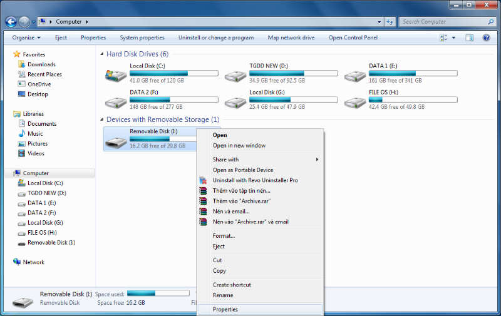Open Downloads in Favorites sidebar
This screenshot has width=501, height=316.
[x=41, y=64]
